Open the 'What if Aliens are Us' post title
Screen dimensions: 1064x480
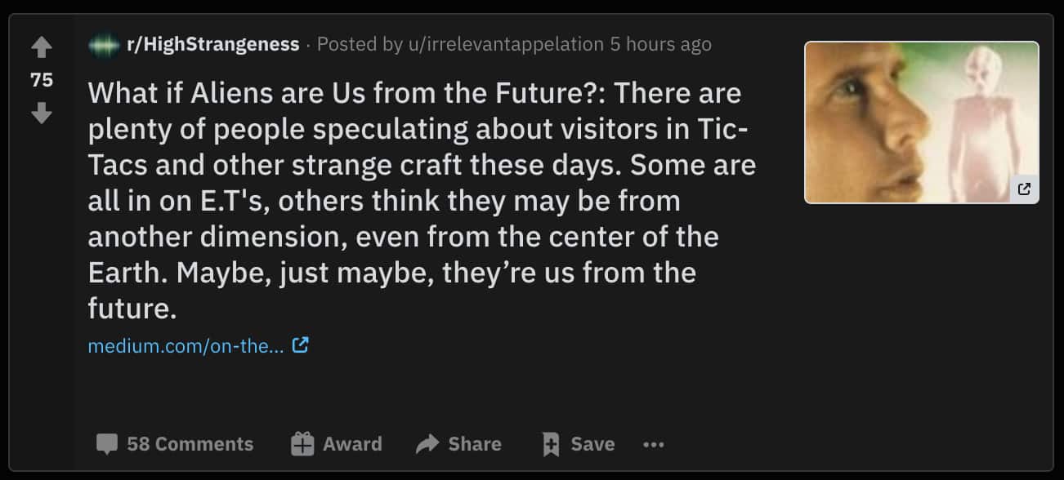(x=422, y=200)
